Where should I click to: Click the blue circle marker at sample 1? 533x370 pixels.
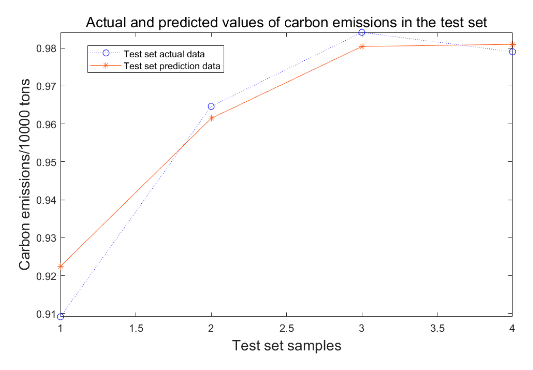click(x=61, y=317)
